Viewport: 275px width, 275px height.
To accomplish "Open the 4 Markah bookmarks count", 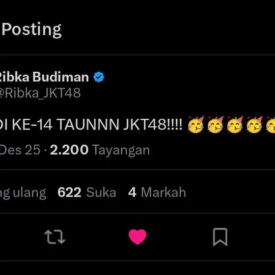I will [x=157, y=192].
